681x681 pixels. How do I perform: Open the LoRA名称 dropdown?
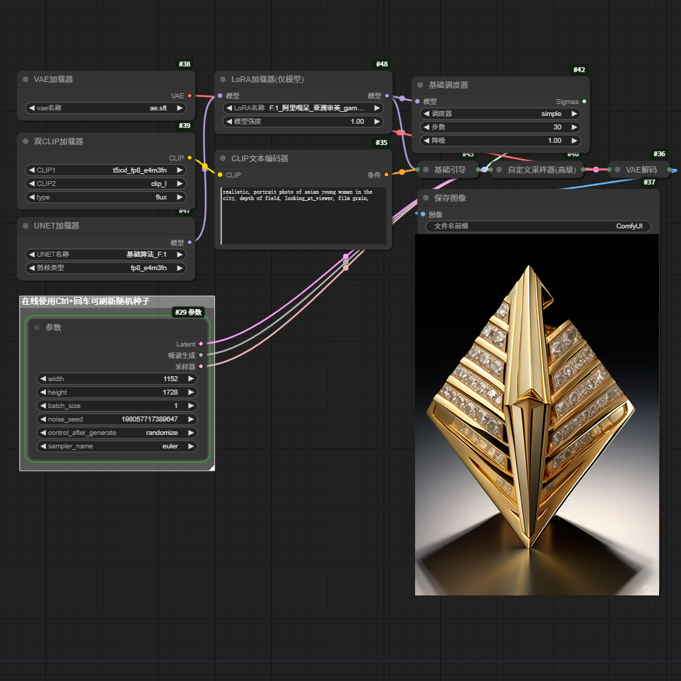[x=303, y=108]
